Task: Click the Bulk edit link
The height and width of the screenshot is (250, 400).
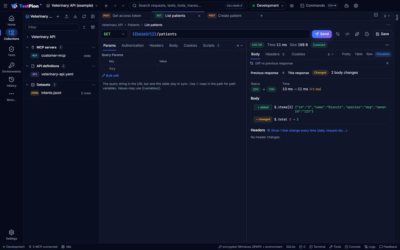Action: pos(110,76)
